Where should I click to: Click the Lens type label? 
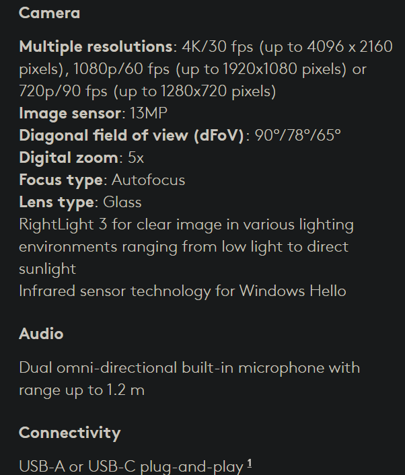[x=57, y=202]
